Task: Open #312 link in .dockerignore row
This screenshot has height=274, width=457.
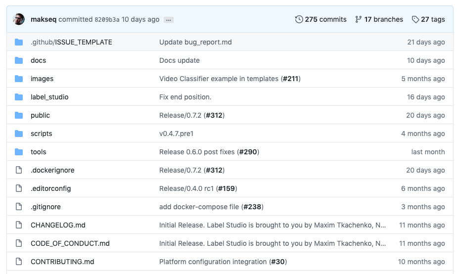Action: [x=214, y=170]
